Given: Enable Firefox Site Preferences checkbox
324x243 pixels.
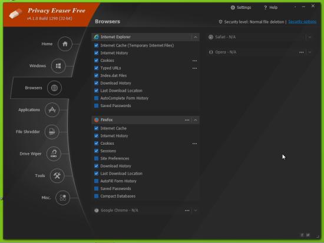Looking at the screenshot, I should tap(96, 158).
